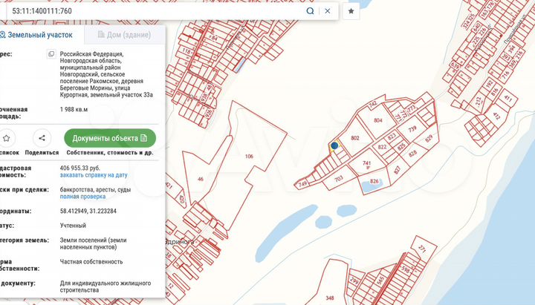Follow the полная проверка link
The width and height of the screenshot is (535, 305).
coord(83,197)
